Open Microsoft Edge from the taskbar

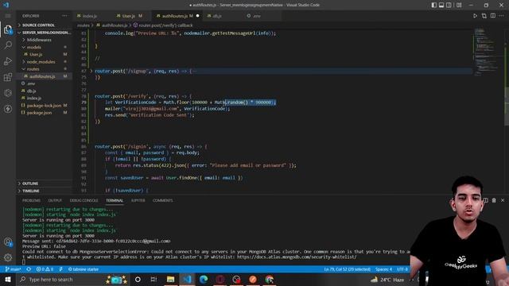pyautogui.click(x=204, y=279)
